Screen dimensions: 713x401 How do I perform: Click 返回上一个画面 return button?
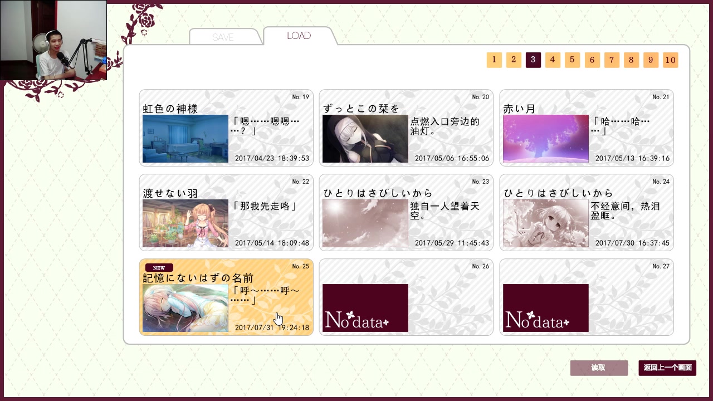pos(667,368)
